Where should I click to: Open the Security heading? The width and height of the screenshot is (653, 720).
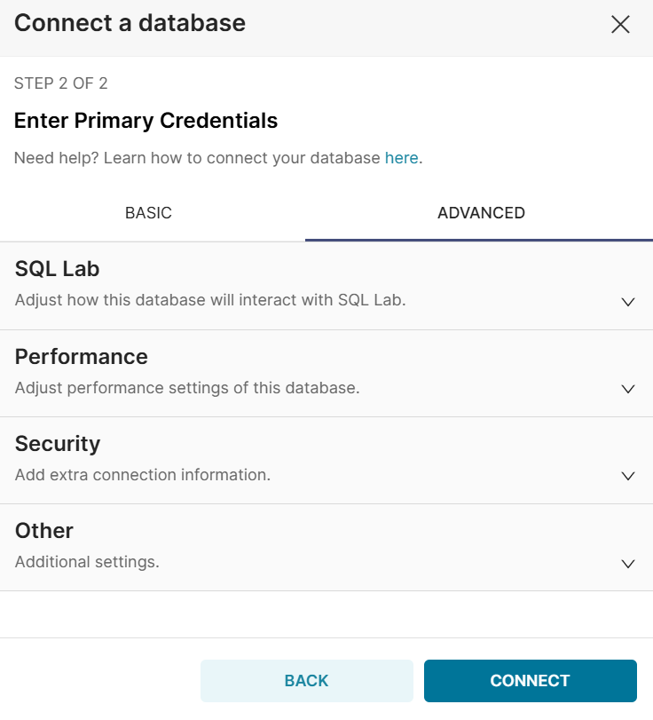[x=58, y=443]
